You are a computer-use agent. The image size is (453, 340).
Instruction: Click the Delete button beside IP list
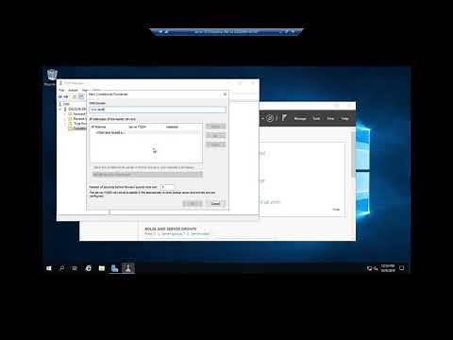215,127
